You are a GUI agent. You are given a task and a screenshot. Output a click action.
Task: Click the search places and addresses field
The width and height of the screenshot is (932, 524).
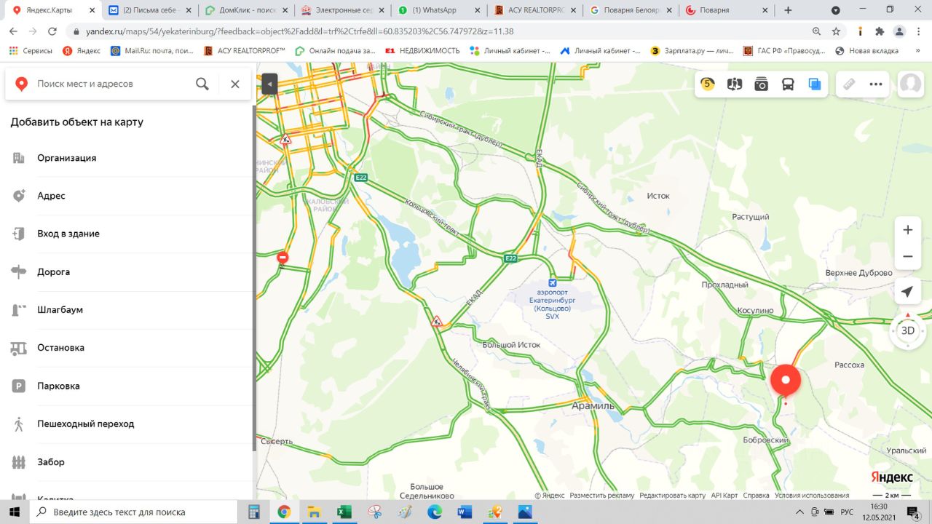coord(113,84)
